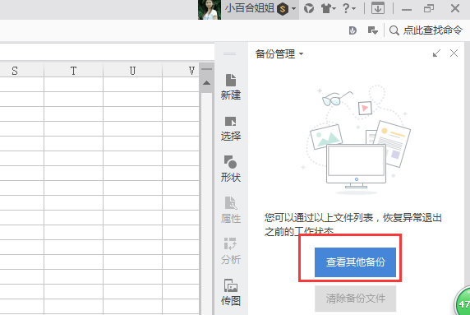Select column S header

(x=22, y=71)
